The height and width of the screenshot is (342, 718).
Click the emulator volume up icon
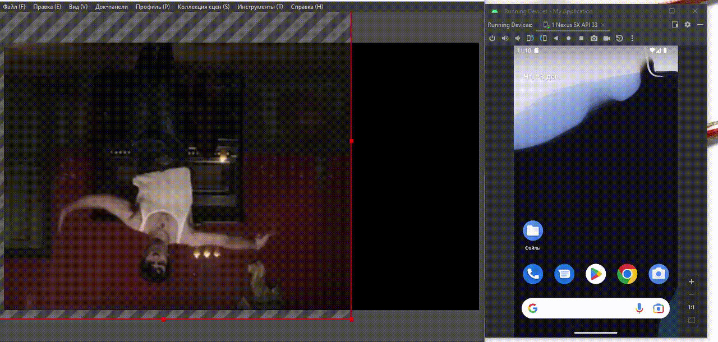(505, 38)
